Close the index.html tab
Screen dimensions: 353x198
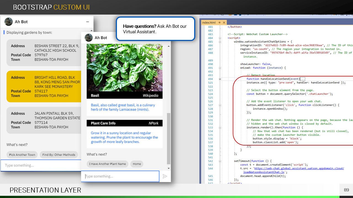coord(224,23)
